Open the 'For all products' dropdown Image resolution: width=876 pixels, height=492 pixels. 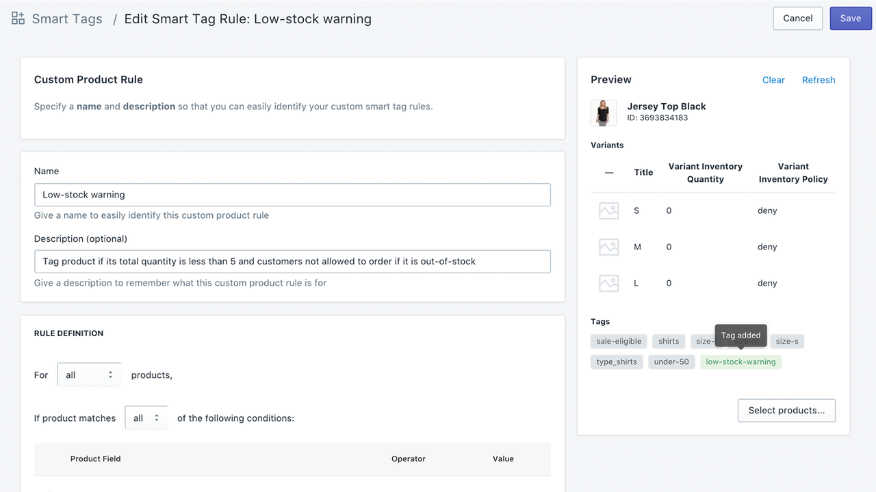(89, 374)
